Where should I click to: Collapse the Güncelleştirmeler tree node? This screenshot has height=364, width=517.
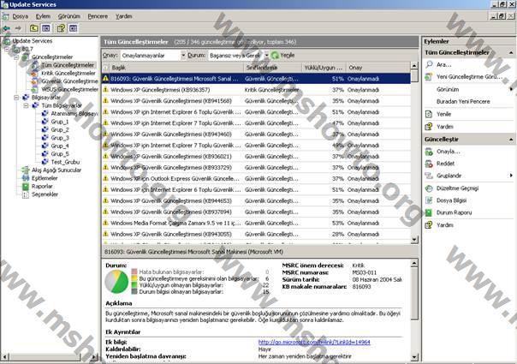pyautogui.click(x=16, y=57)
